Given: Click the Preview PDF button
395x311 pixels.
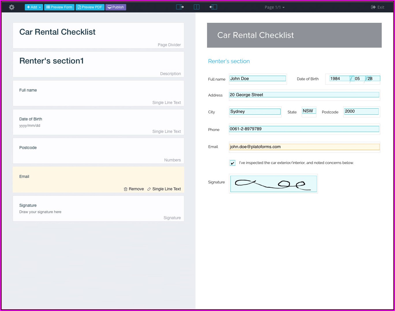Looking at the screenshot, I should click(x=90, y=7).
